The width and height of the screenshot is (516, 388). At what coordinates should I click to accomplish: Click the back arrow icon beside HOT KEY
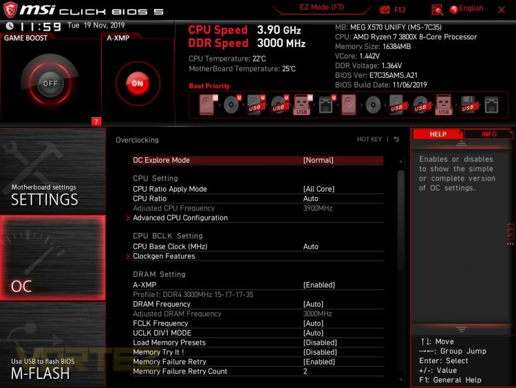pos(396,139)
